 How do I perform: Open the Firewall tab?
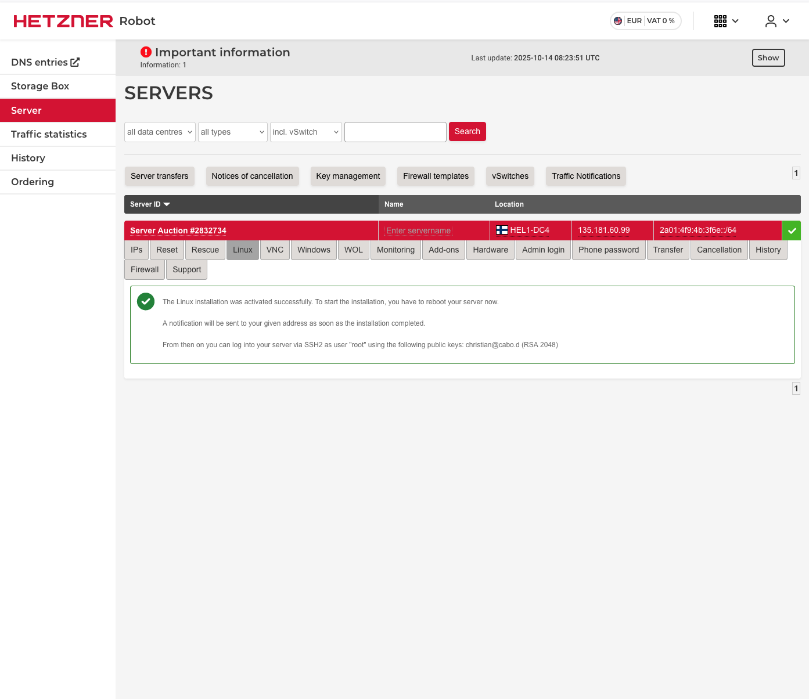point(145,269)
